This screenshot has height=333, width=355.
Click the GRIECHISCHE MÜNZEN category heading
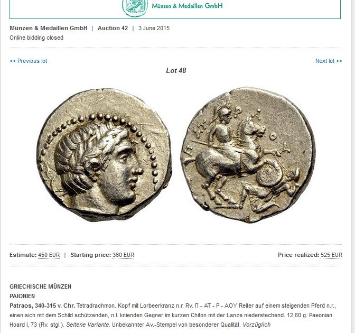tap(40, 286)
